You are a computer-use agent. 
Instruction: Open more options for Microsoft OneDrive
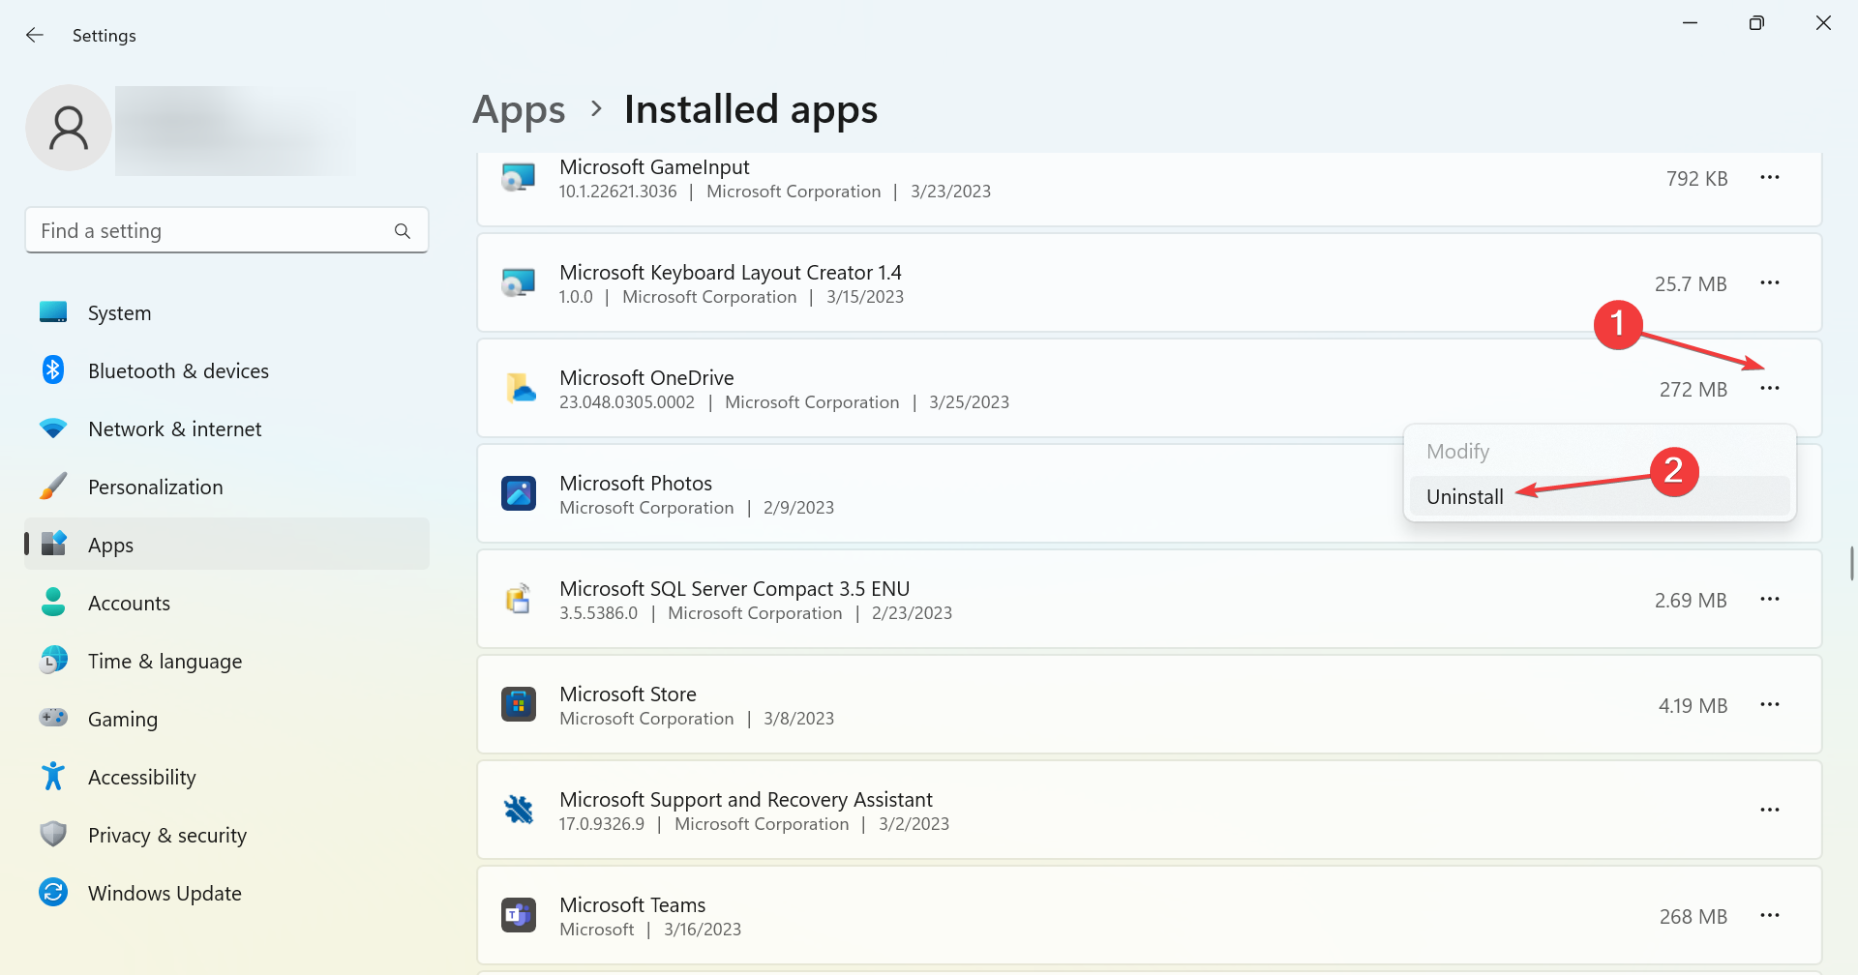(1770, 389)
